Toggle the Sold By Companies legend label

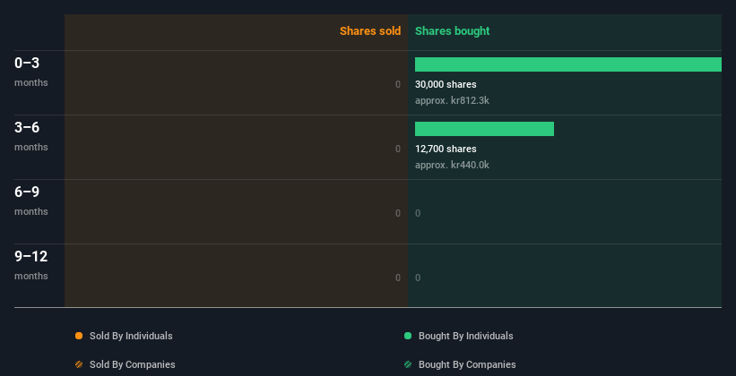tap(132, 364)
